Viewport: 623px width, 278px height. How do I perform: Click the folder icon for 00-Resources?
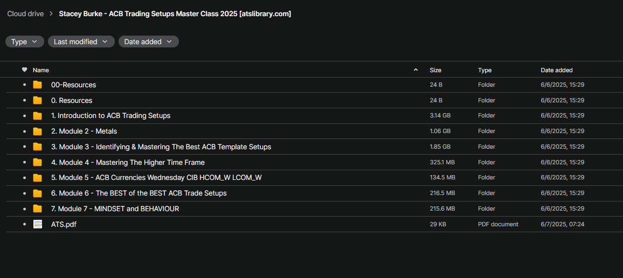click(x=37, y=85)
